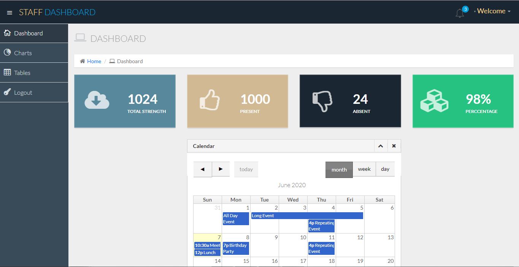Go to the next month arrow
The width and height of the screenshot is (519, 267).
coord(221,169)
